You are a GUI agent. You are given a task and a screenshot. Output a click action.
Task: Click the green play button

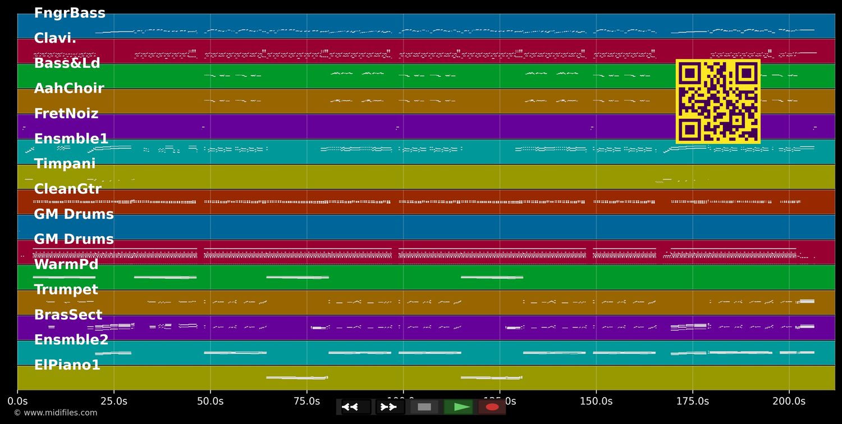coord(459,407)
